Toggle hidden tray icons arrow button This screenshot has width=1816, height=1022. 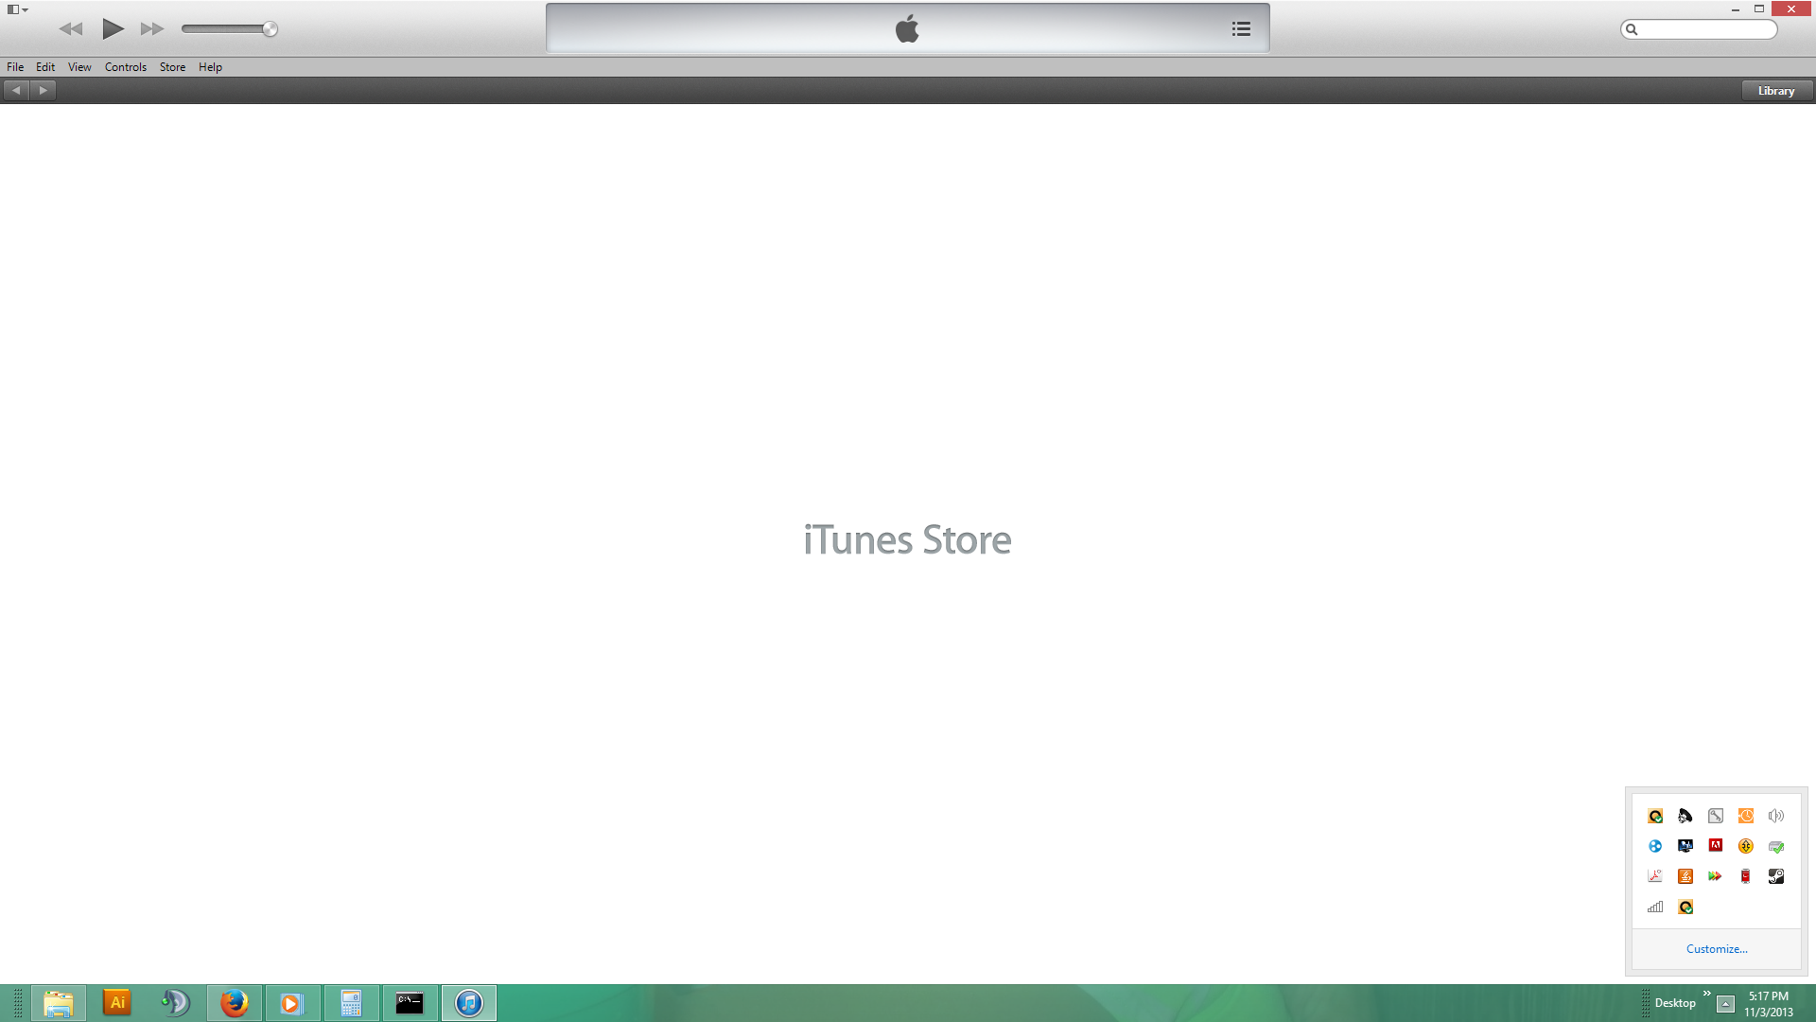pos(1725,1004)
